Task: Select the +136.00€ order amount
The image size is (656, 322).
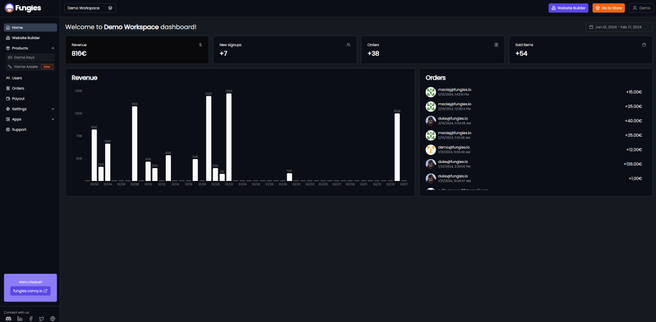Action: pos(632,164)
